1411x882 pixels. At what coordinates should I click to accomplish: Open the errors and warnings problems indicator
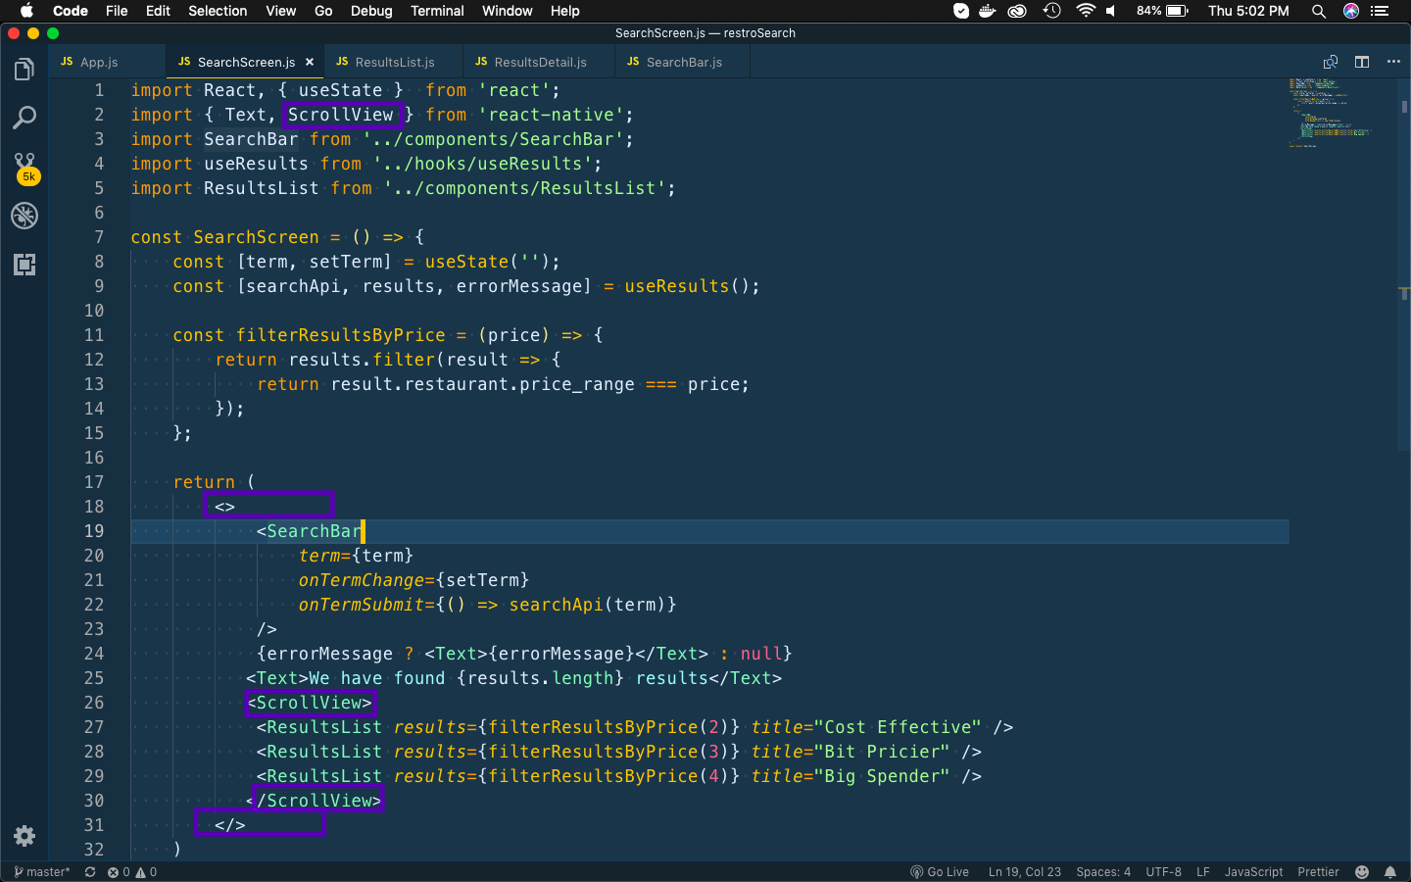coord(132,871)
